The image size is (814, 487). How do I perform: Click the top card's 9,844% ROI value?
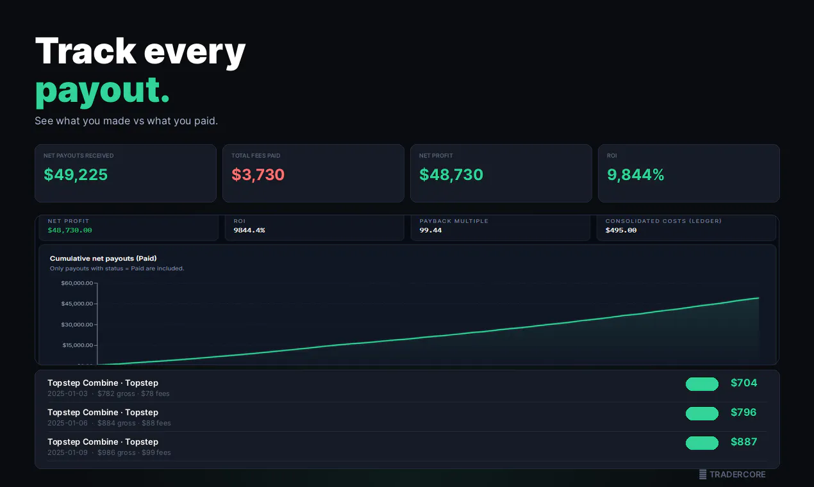tap(636, 174)
